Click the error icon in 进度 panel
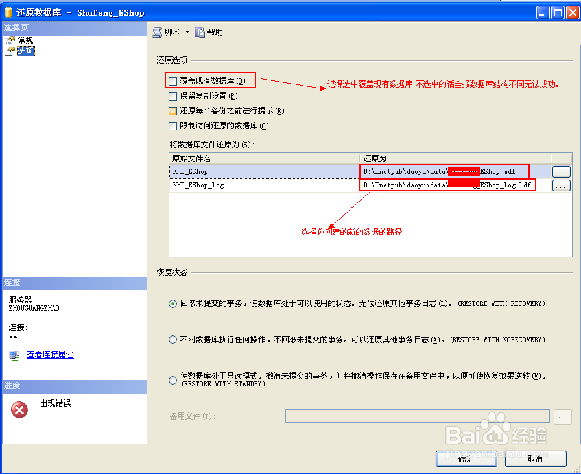Image resolution: width=581 pixels, height=474 pixels. [x=18, y=410]
